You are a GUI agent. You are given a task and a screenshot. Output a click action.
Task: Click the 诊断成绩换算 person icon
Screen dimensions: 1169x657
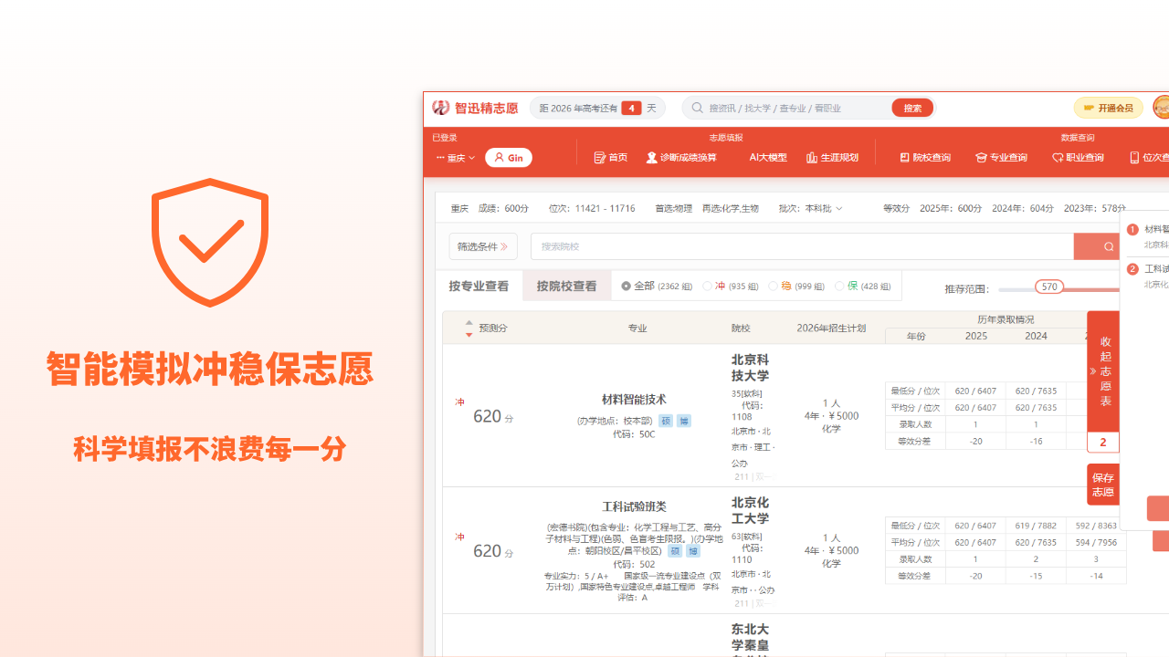pyautogui.click(x=652, y=158)
